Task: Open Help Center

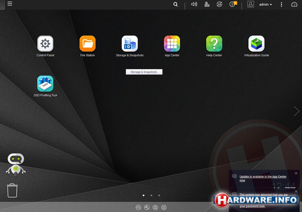Action: (x=214, y=44)
